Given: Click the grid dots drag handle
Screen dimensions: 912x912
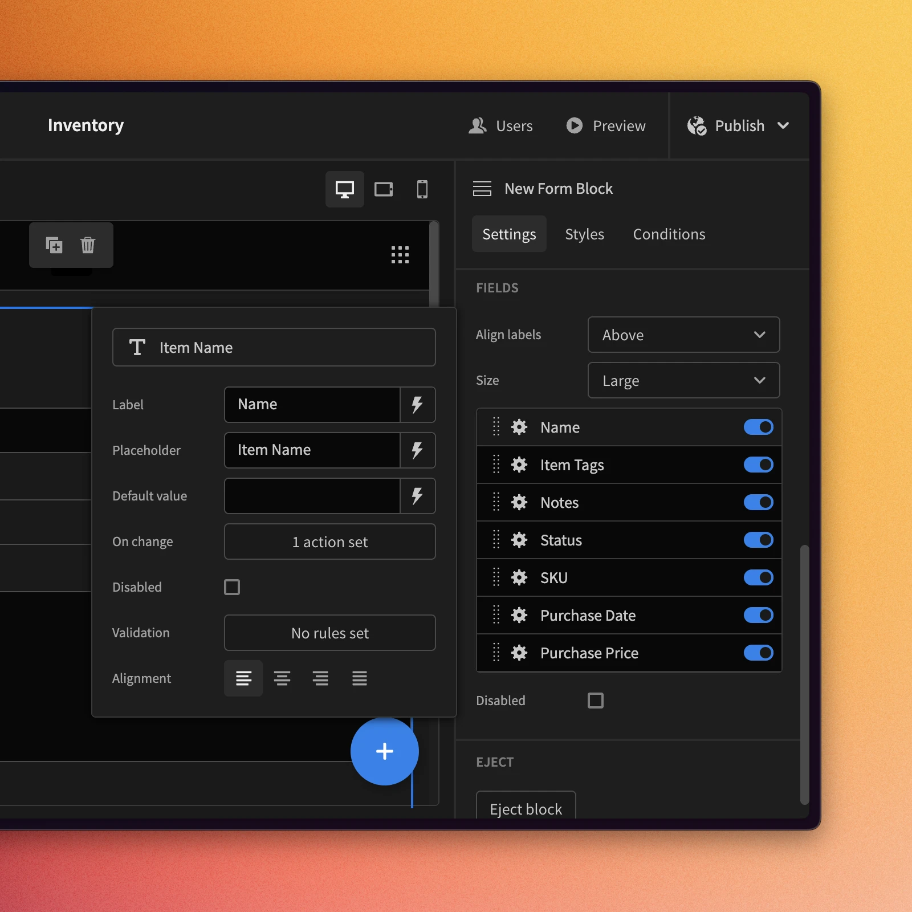Looking at the screenshot, I should click(x=400, y=255).
